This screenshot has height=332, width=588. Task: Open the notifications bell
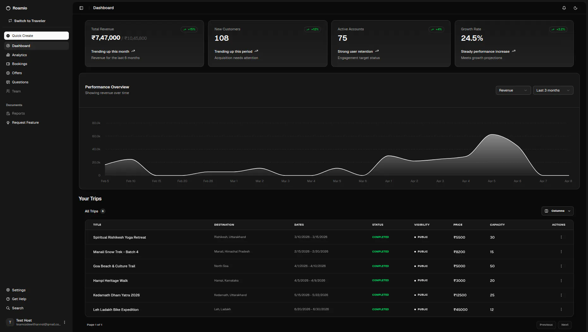tap(564, 8)
